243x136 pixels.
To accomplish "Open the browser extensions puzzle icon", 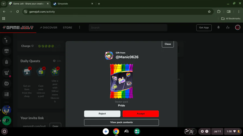I will 219,12.
